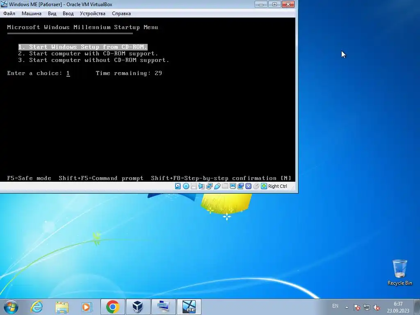Click EN language indicator in tray
420x315 pixels.
pyautogui.click(x=335, y=306)
